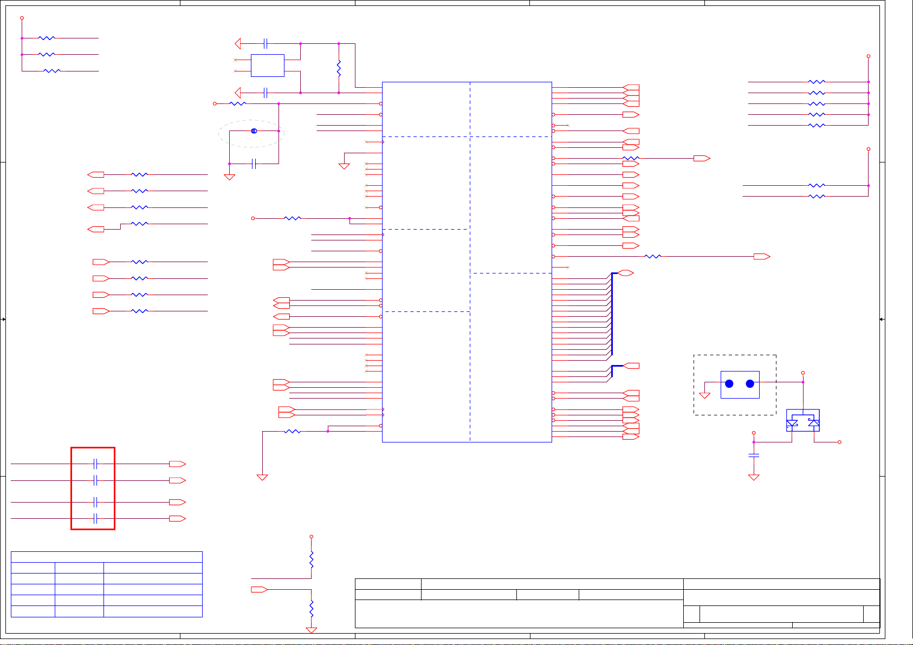Select the port on the short narrow bus
Image resolution: width=913 pixels, height=645 pixels.
coord(631,366)
